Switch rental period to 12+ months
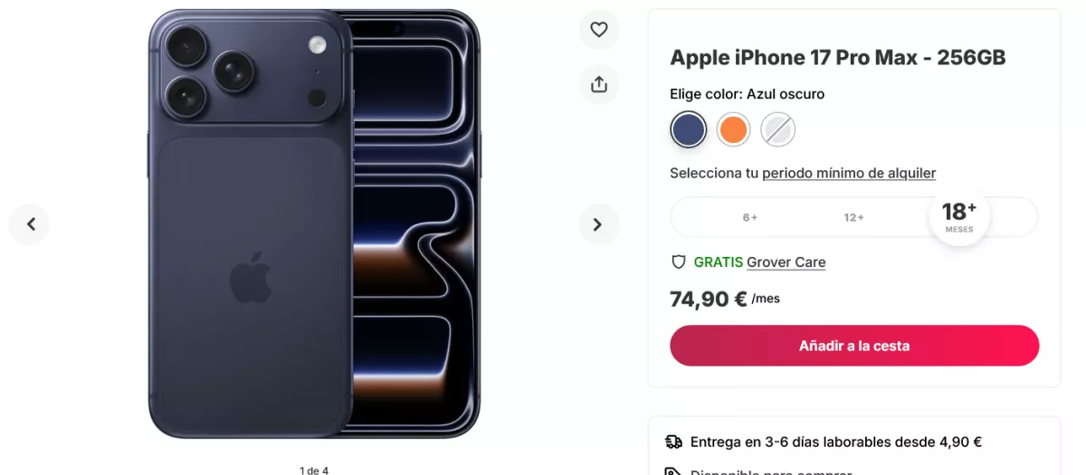This screenshot has height=475, width=1086. [x=853, y=218]
